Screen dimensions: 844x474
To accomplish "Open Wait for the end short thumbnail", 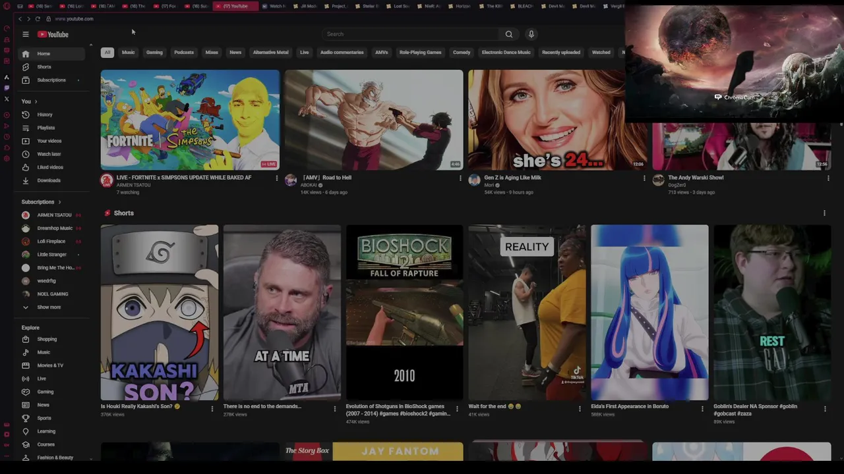I will (527, 313).
